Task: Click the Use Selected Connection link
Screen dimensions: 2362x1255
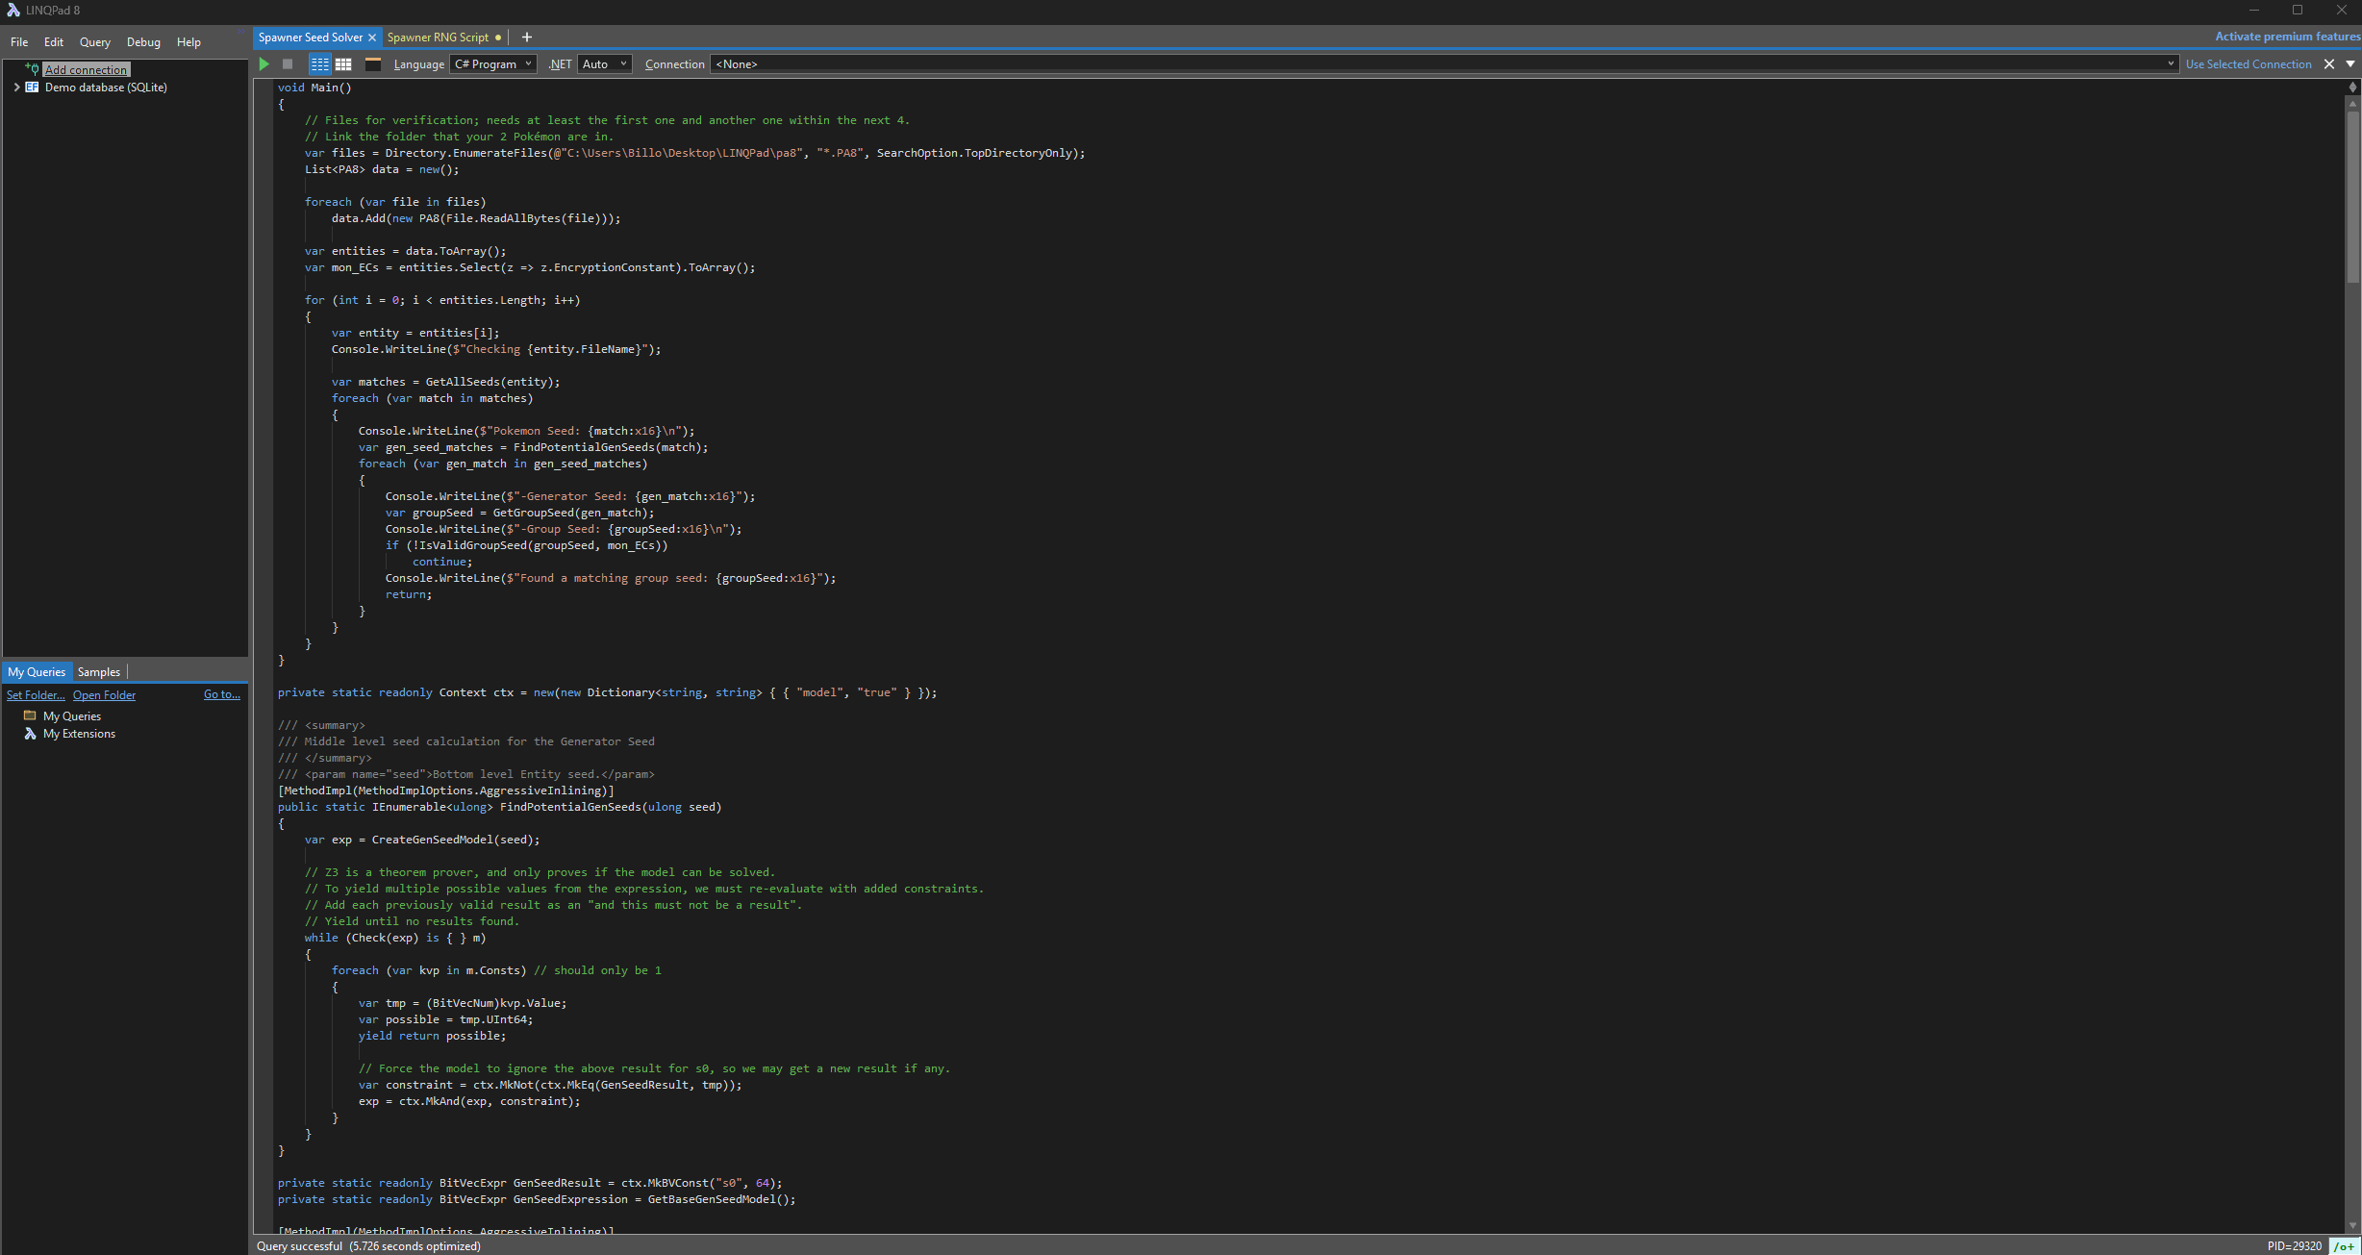Action: [x=2248, y=64]
